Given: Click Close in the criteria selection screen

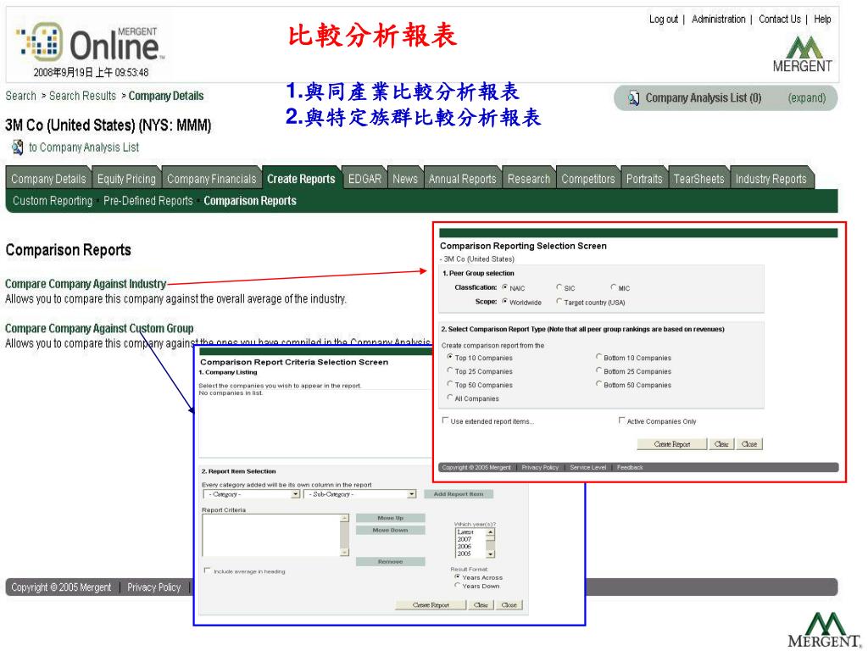Looking at the screenshot, I should click(509, 605).
